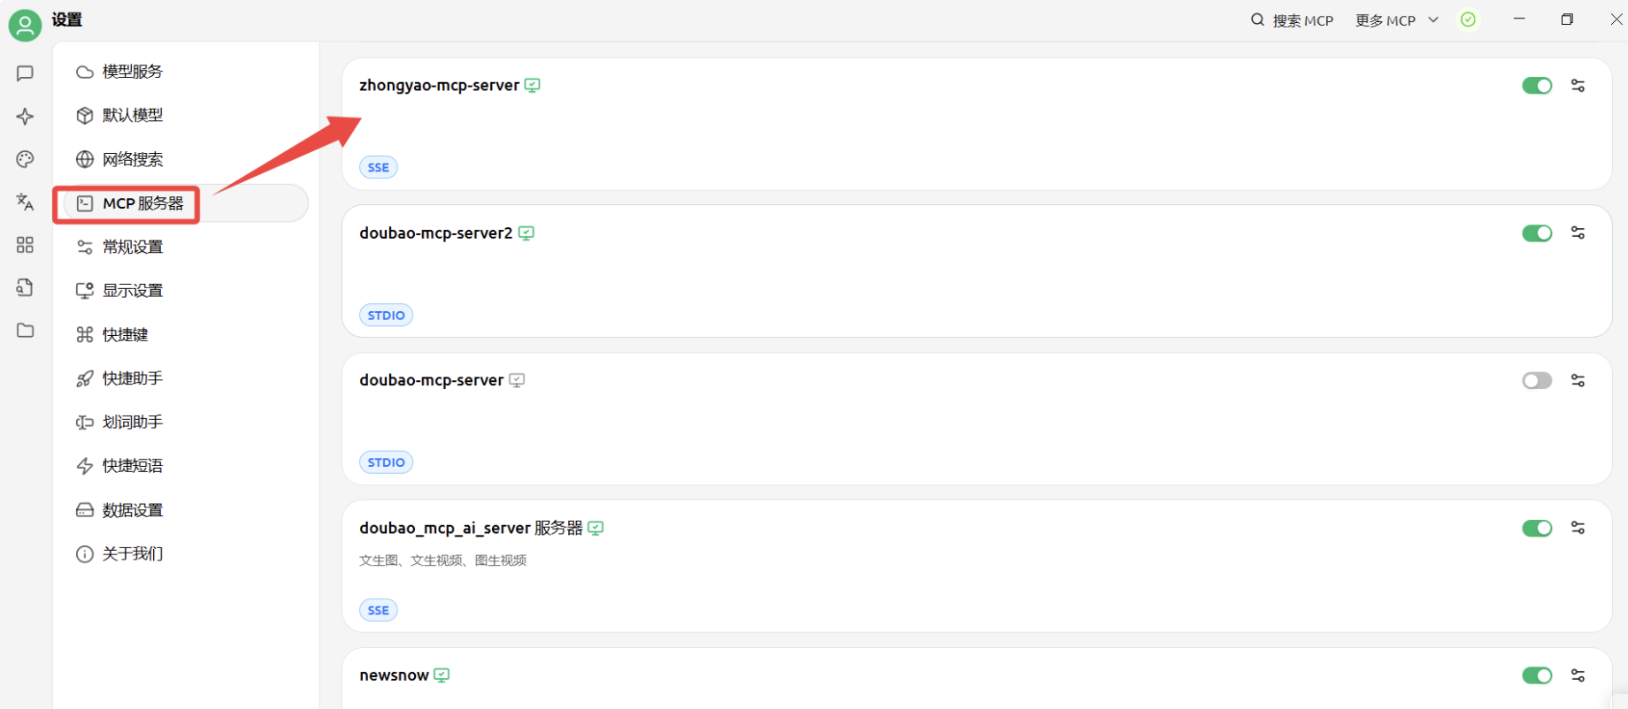
Task: Go to 数据设置 settings page
Action: point(132,510)
